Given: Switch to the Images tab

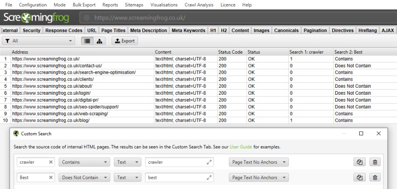Looking at the screenshot, I should [x=261, y=30].
